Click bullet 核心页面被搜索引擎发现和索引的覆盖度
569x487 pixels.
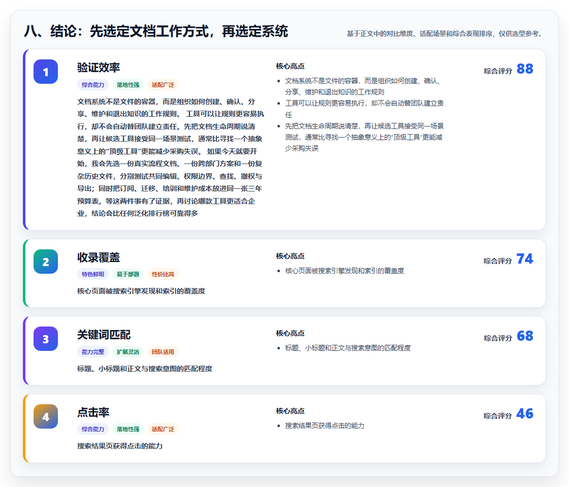coord(344,271)
